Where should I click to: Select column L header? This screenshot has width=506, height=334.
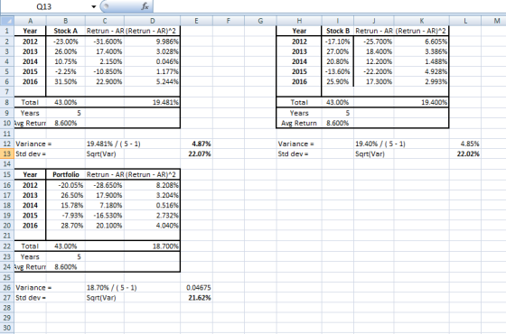(x=465, y=21)
